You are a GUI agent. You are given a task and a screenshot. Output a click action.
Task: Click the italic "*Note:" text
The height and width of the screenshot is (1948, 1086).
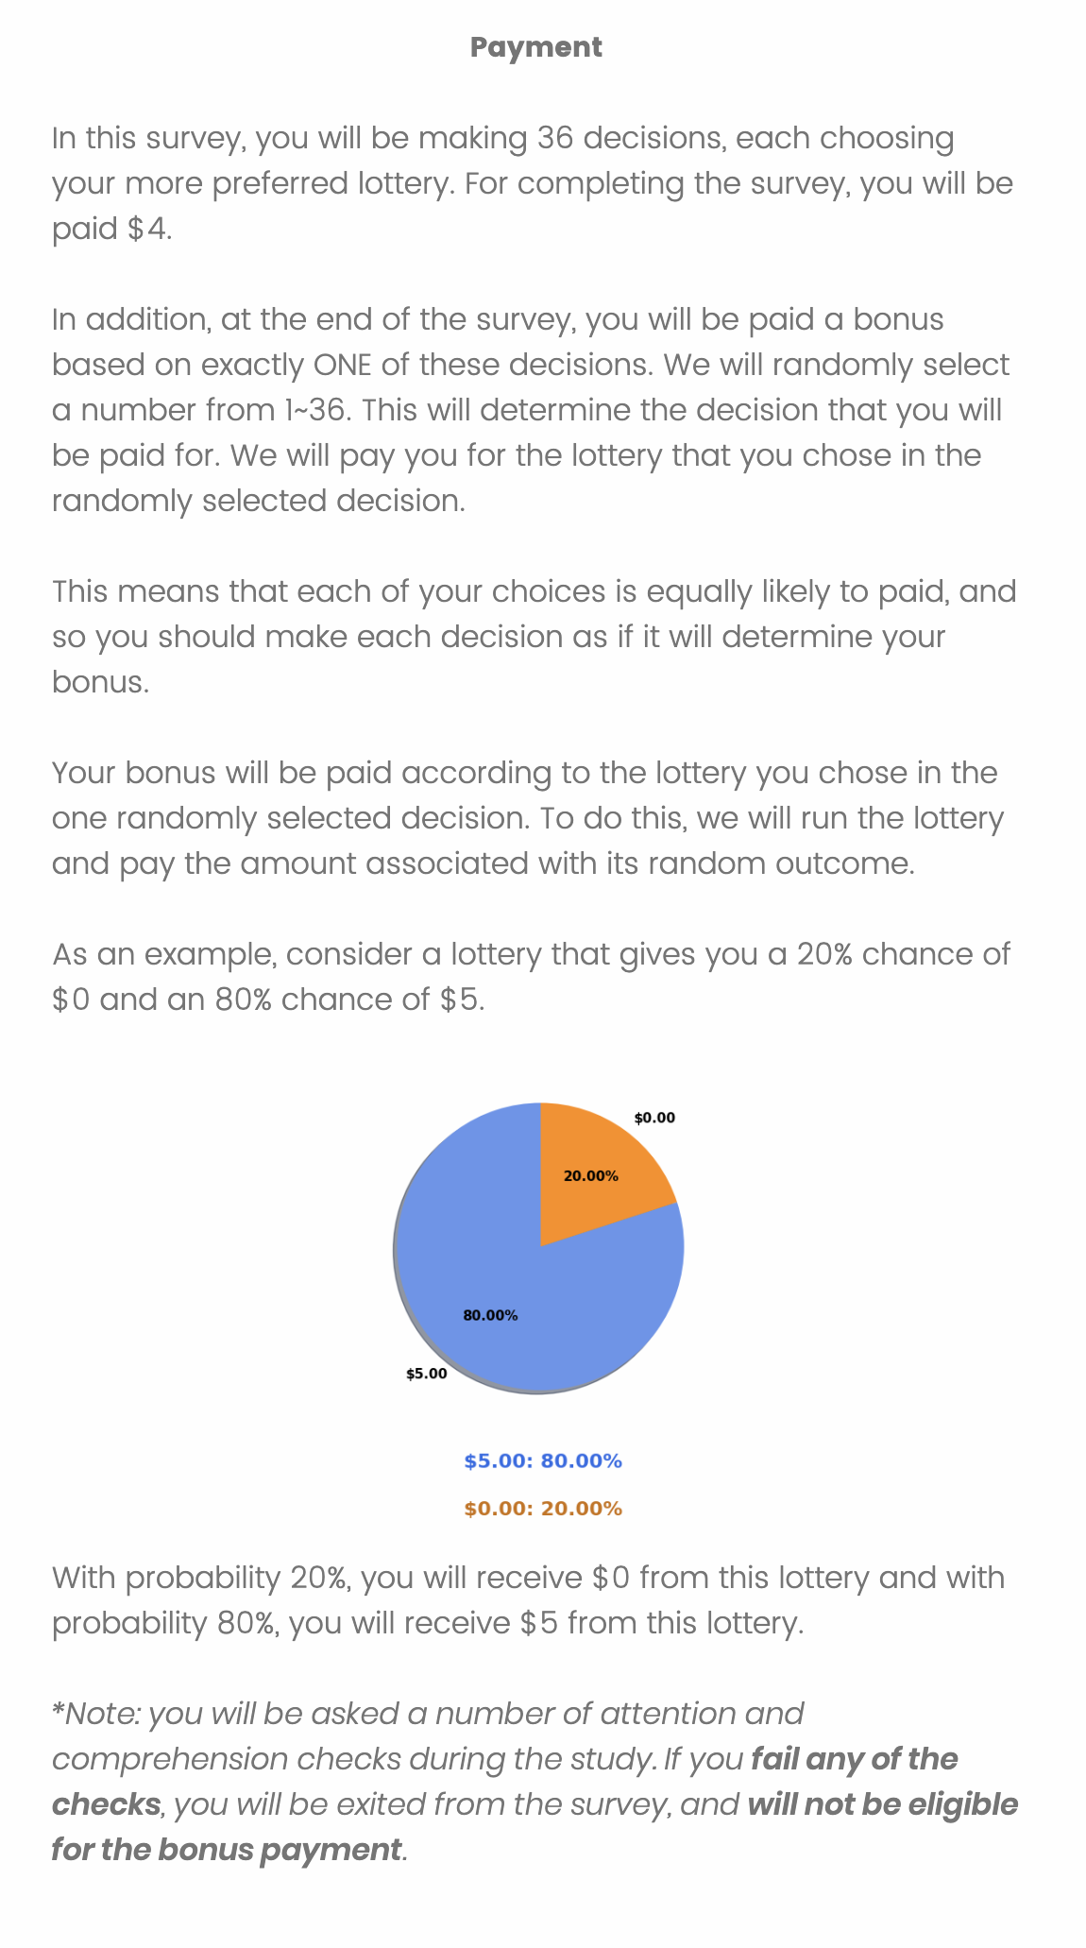96,1714
